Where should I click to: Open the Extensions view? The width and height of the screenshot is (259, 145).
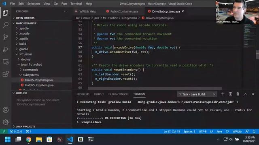tap(5, 74)
